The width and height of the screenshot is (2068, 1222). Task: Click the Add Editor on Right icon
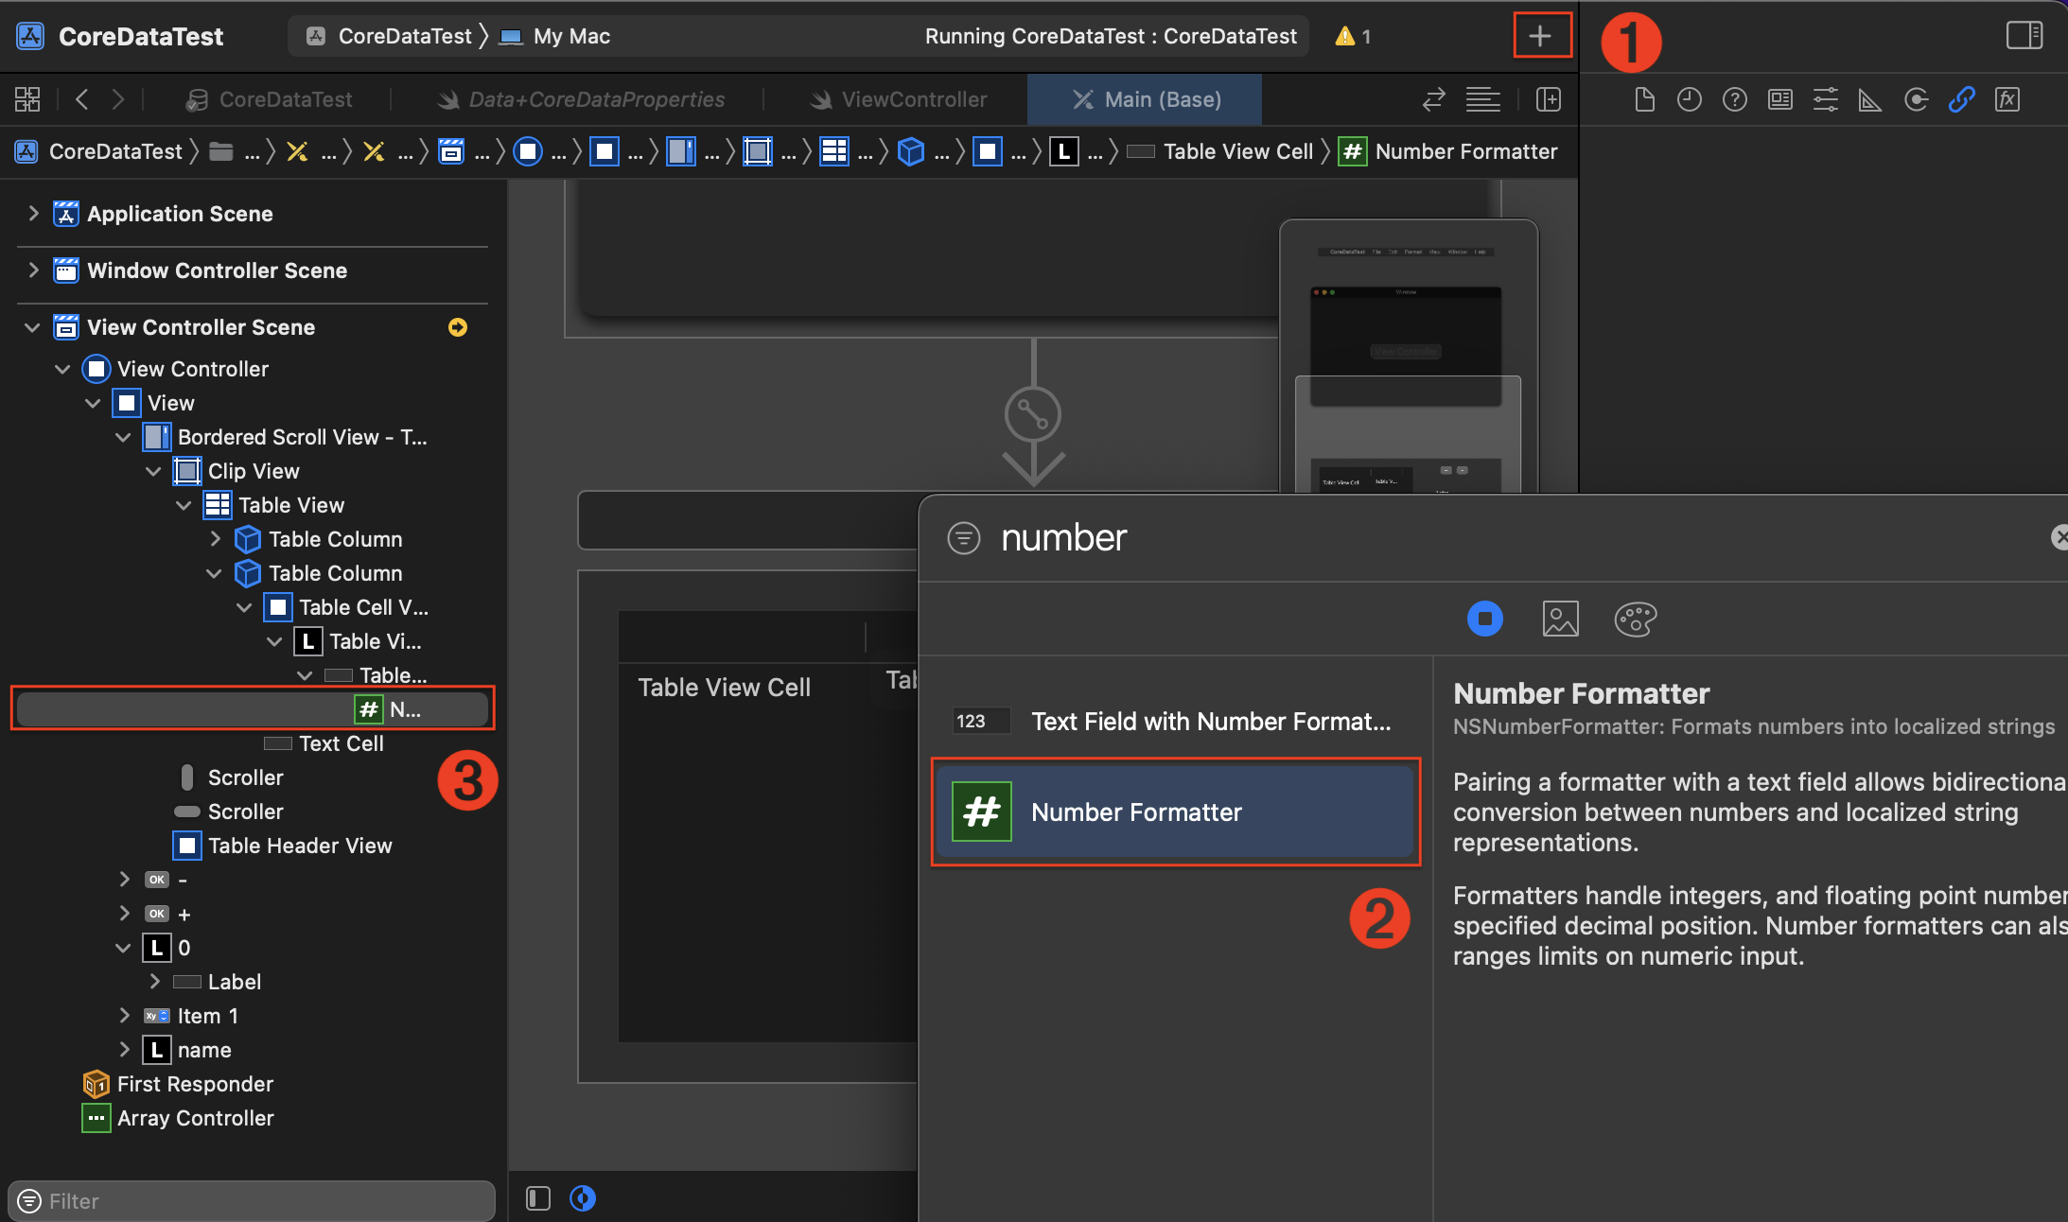1549,99
